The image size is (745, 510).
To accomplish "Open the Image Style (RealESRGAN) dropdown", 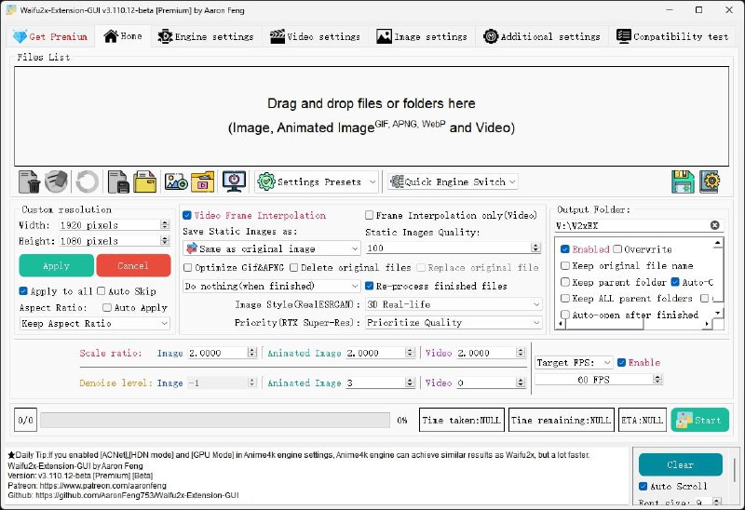I will tap(454, 304).
